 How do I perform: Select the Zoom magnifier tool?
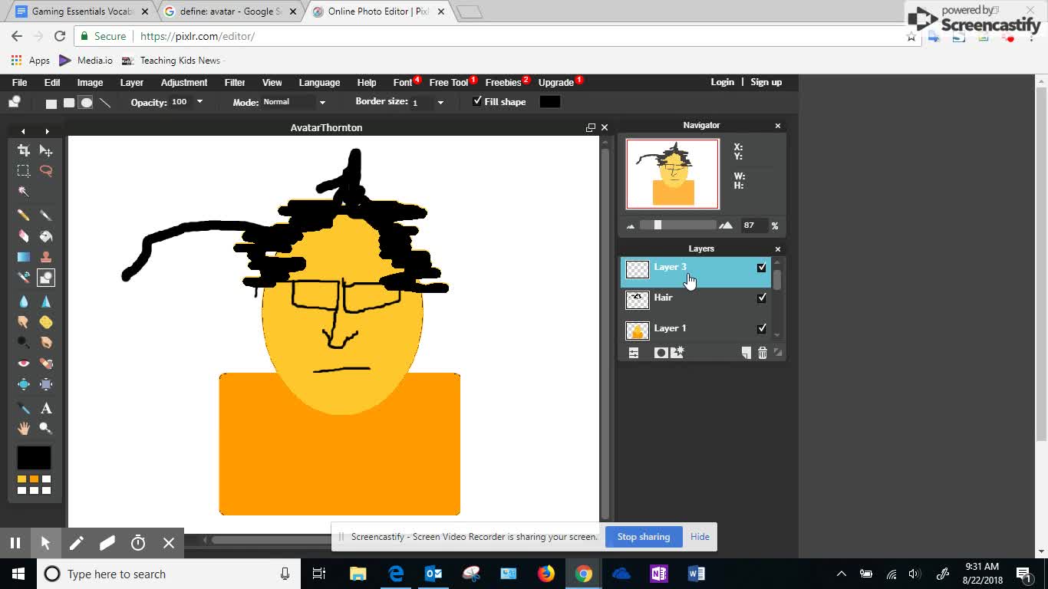tap(46, 429)
